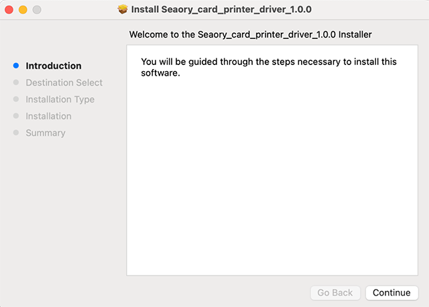Click the "Welcome to the" installer heading
Image resolution: width=429 pixels, height=307 pixels.
[x=250, y=34]
